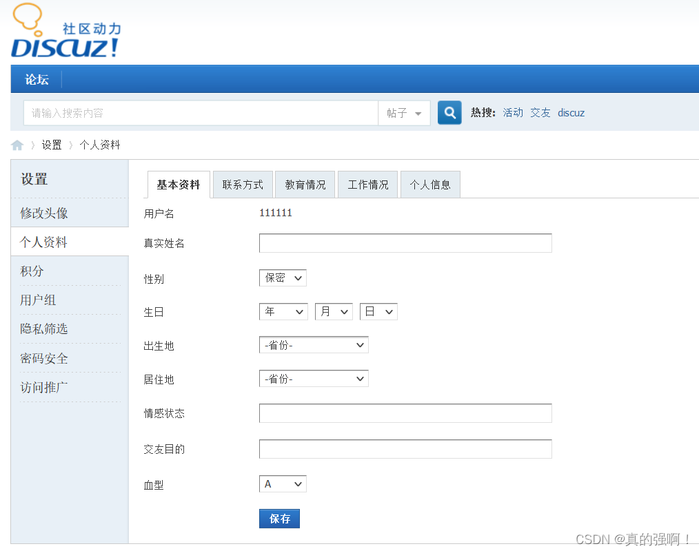
Task: Switch to the 教育情况 tab
Action: [305, 184]
